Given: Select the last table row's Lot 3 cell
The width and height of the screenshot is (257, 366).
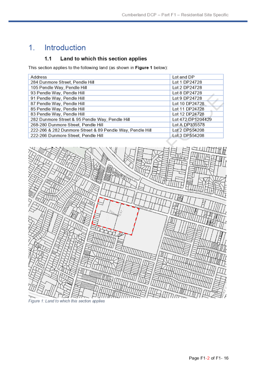Looking at the screenshot, I should [x=188, y=136].
